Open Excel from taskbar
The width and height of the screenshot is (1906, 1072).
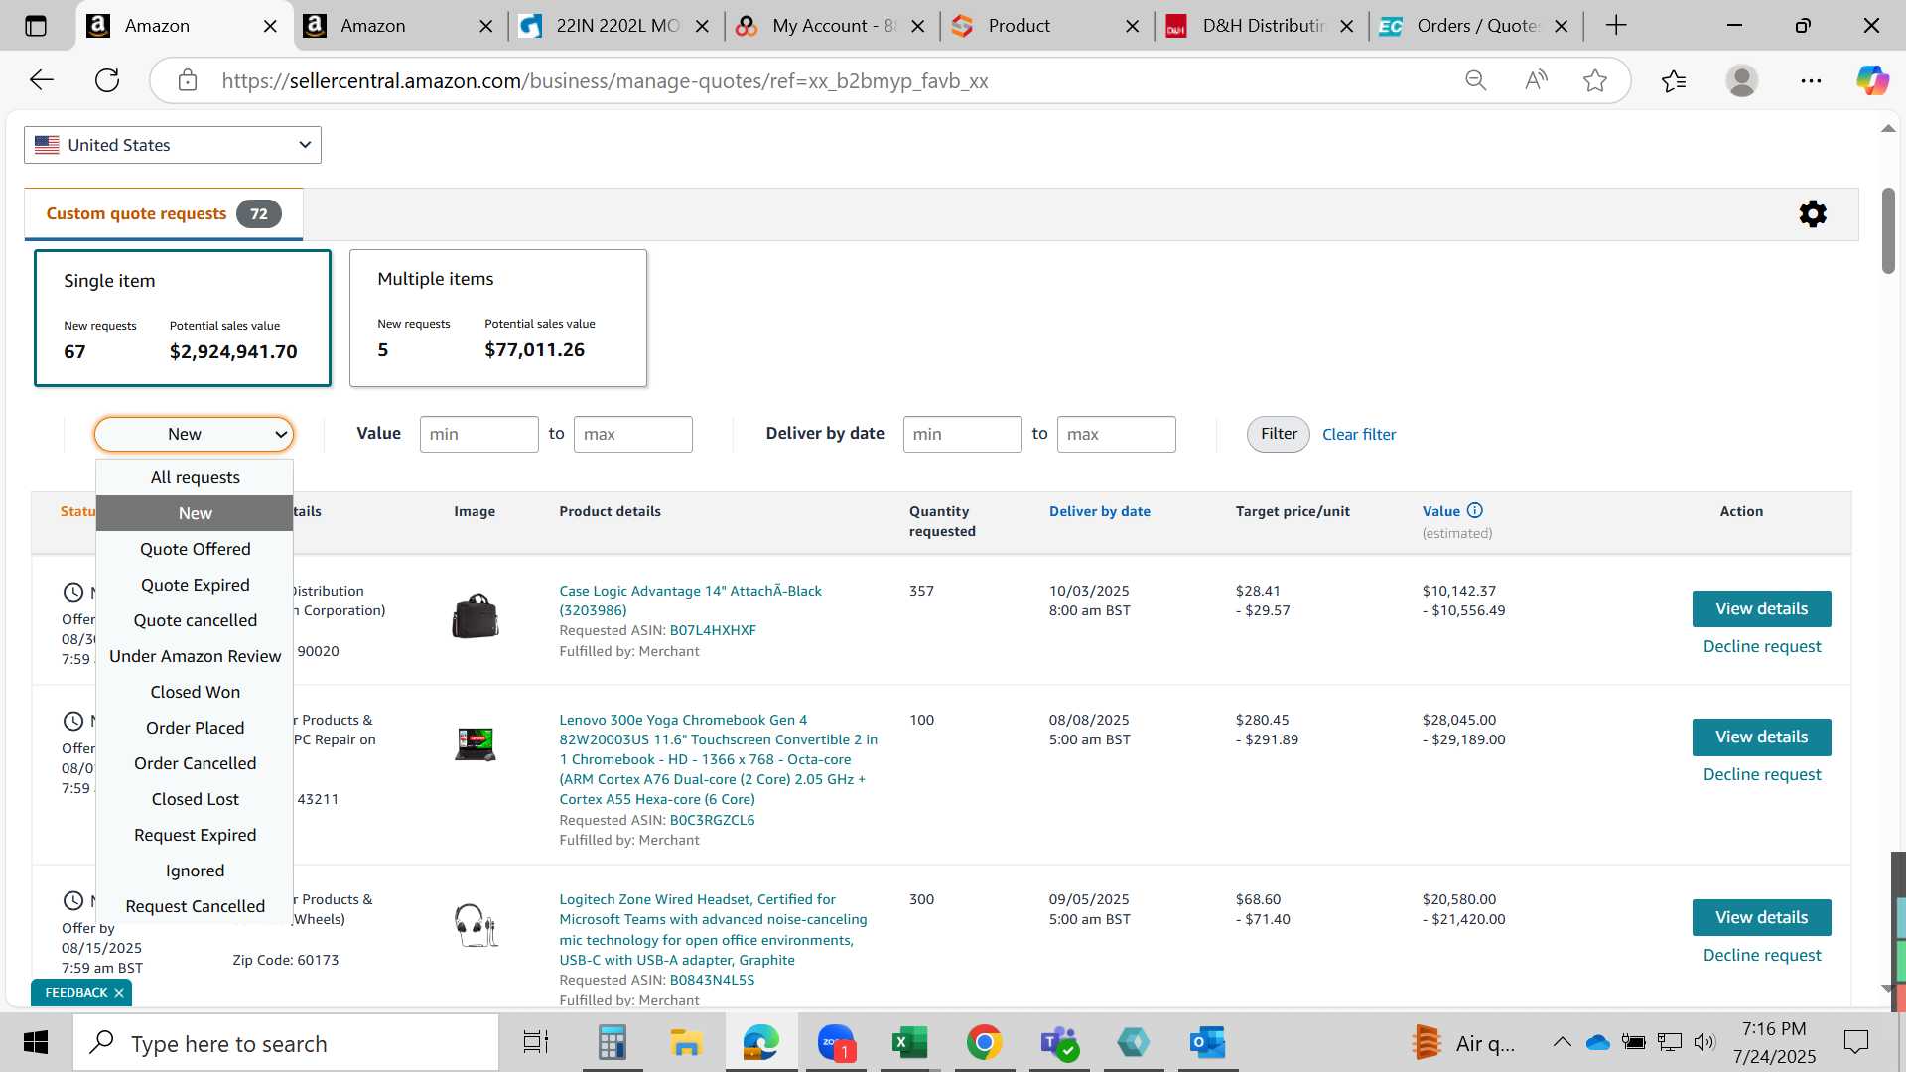point(909,1043)
